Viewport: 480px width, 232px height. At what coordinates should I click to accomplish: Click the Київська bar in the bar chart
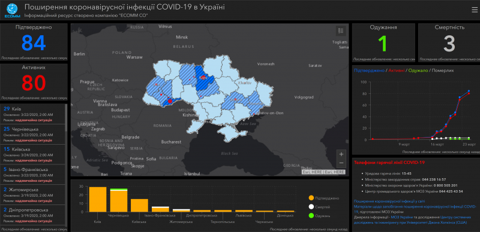coord(140,205)
